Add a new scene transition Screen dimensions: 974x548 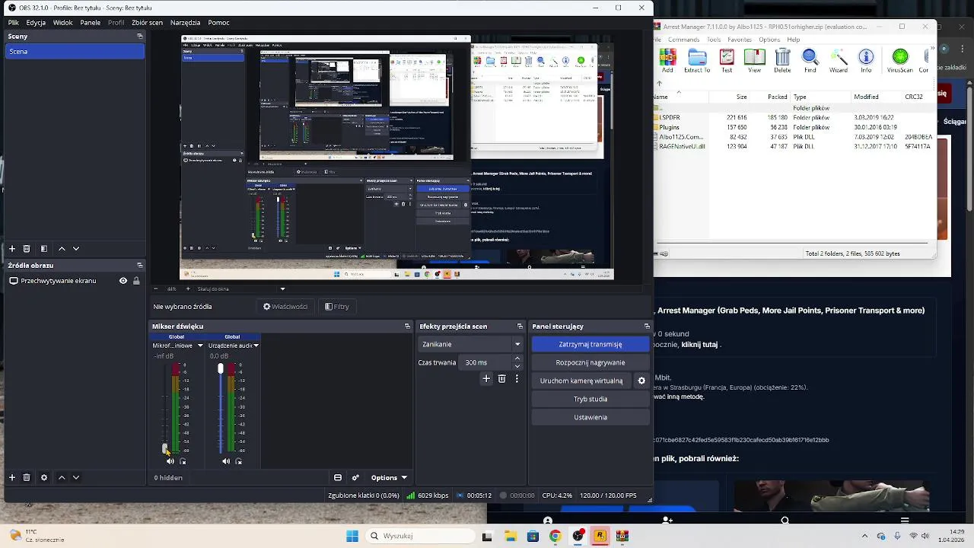(x=486, y=379)
